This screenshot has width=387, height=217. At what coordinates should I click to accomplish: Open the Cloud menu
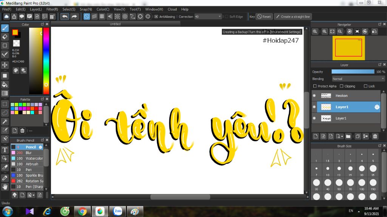172,9
